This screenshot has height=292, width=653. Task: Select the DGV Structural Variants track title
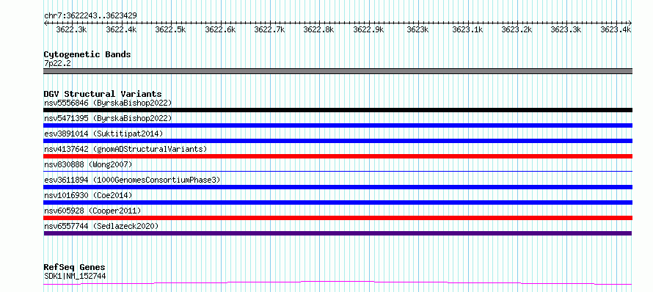click(x=103, y=94)
